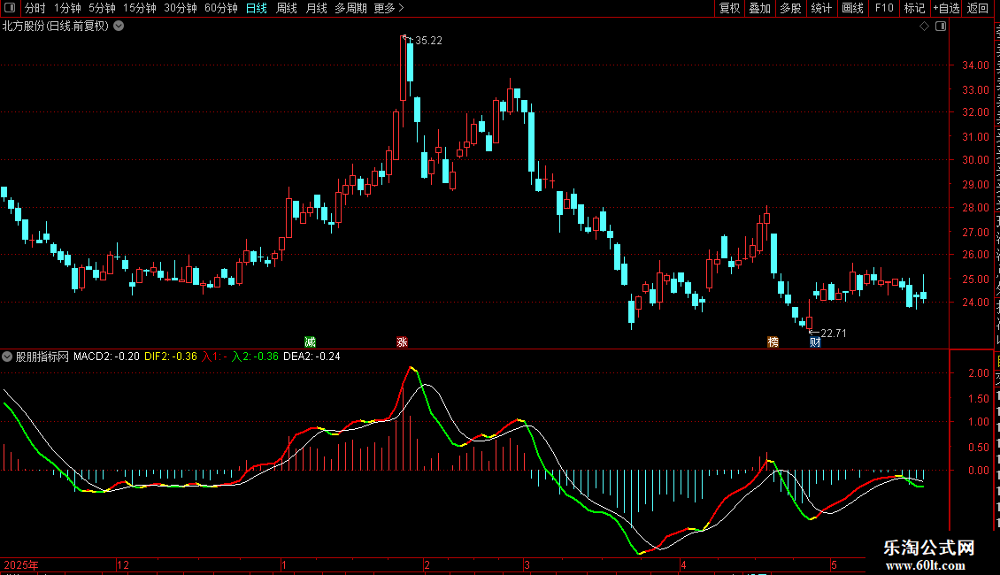Screen dimensions: 1000x575
Task: Select the 60分钟 period
Action: click(x=221, y=8)
